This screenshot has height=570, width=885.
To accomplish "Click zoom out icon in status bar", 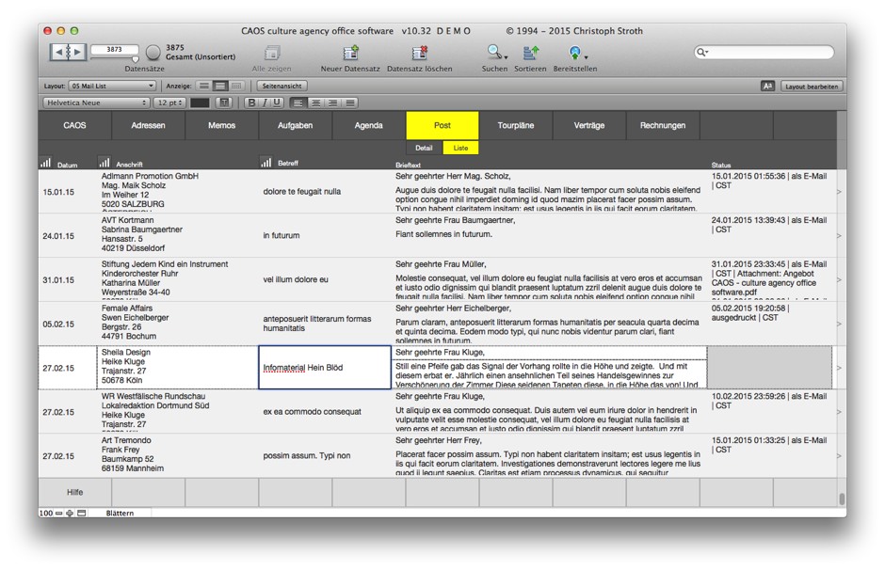I will 58,513.
